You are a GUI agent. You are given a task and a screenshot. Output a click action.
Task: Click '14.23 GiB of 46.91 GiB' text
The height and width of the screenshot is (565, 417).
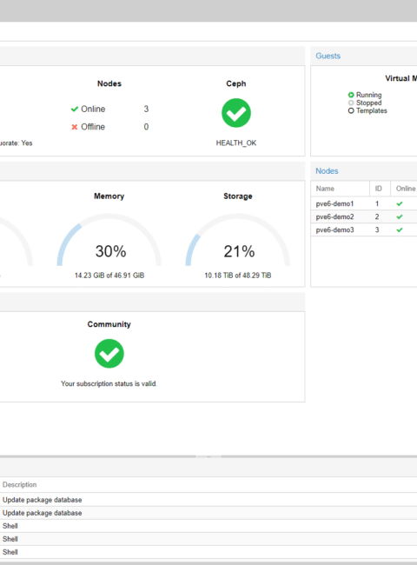[109, 276]
